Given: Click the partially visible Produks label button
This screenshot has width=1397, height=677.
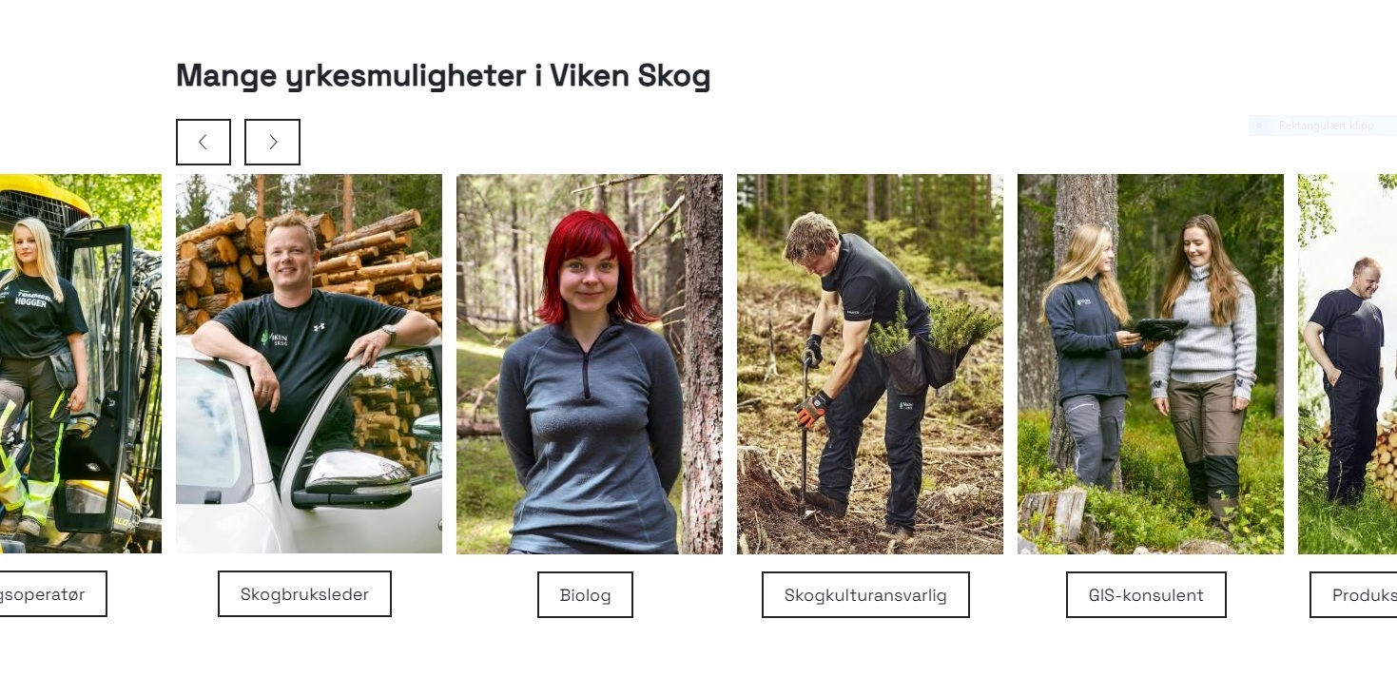Looking at the screenshot, I should pyautogui.click(x=1353, y=595).
